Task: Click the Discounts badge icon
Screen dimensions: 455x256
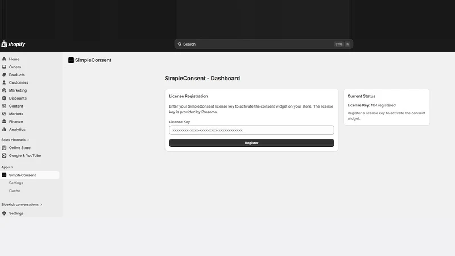Action: pyautogui.click(x=4, y=98)
